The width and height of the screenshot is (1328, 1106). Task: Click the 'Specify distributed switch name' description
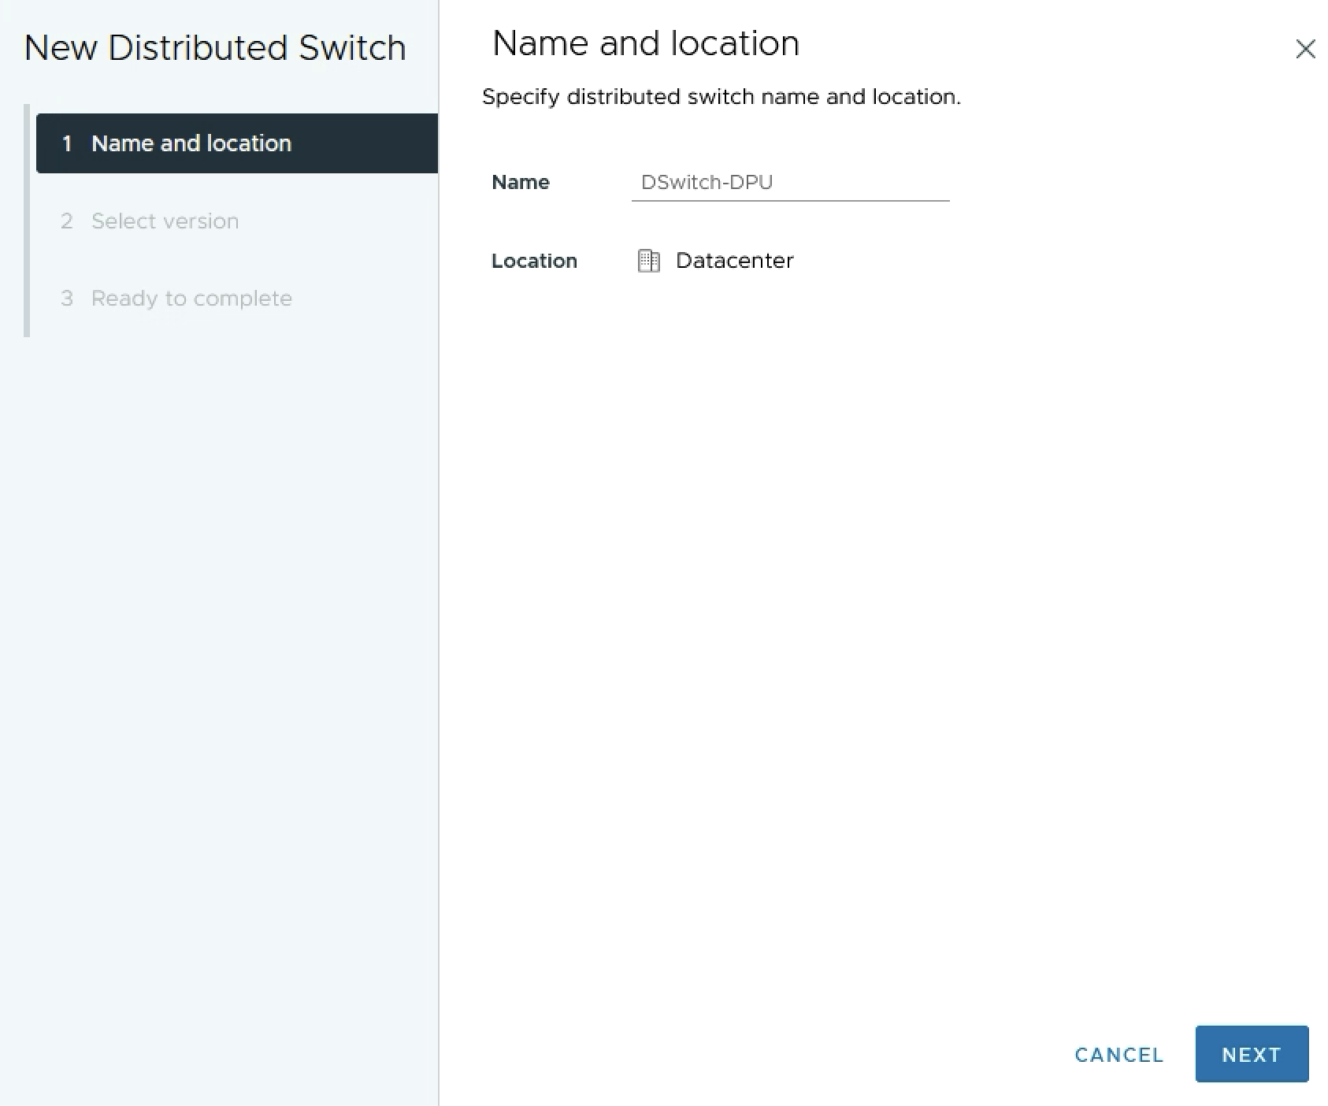(x=721, y=97)
